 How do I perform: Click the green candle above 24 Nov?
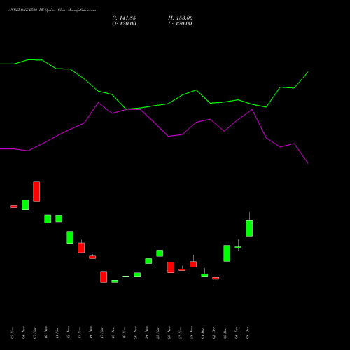coord(148,261)
